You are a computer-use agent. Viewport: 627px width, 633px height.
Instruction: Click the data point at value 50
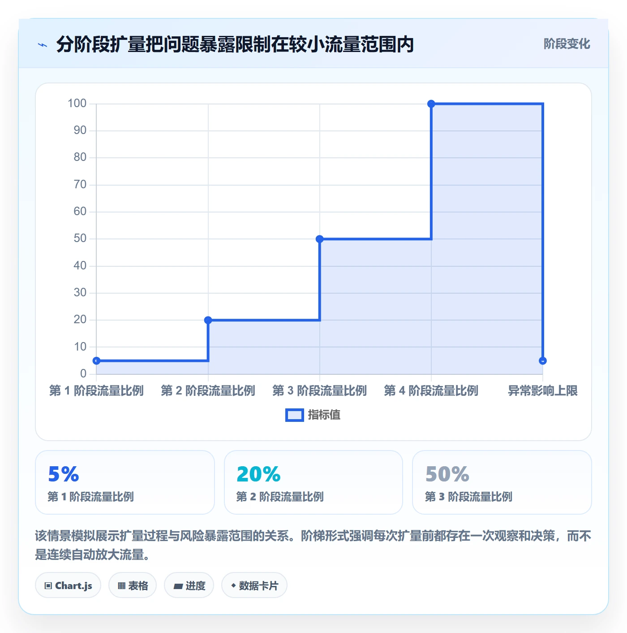(x=319, y=239)
